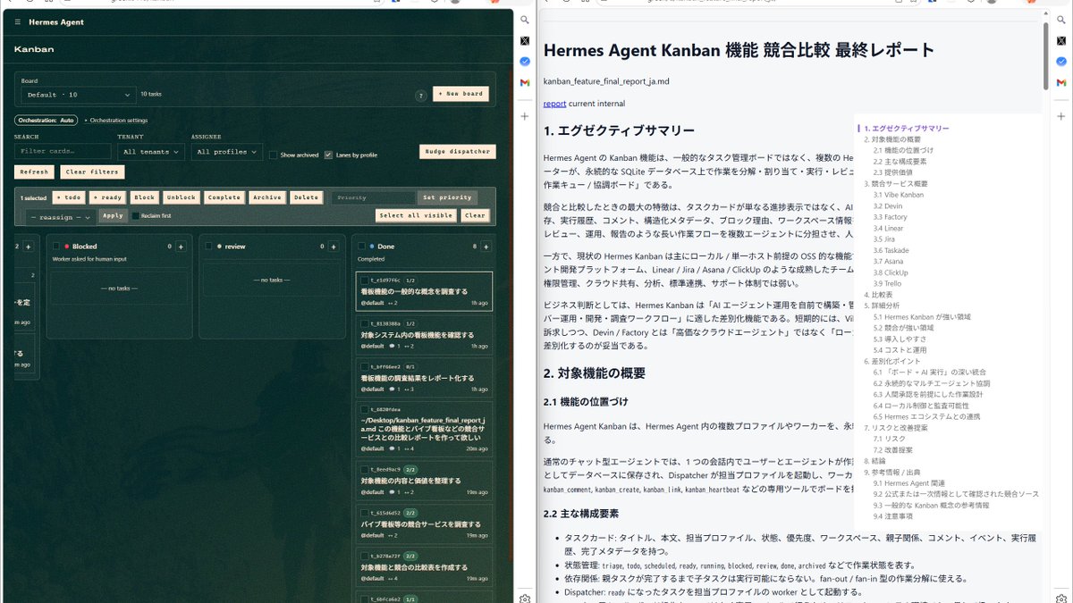
Task: Jump to 3. 競合サービス概要 in contents
Action: pyautogui.click(x=895, y=183)
